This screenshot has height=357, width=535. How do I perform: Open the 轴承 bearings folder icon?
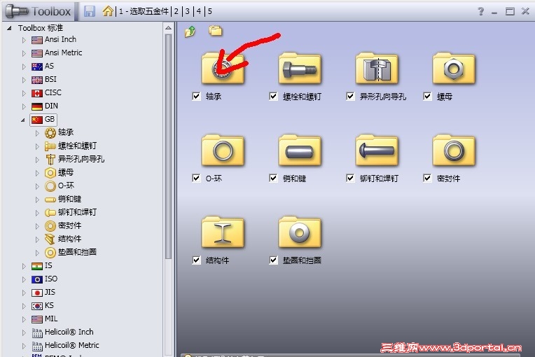click(x=223, y=68)
